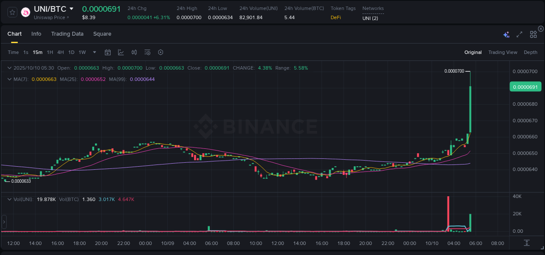Switch to the Trading Data tab

[x=67, y=34]
